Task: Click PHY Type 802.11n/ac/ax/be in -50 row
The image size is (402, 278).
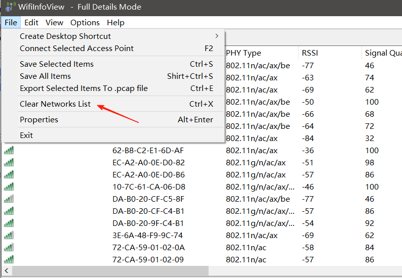Action: pyautogui.click(x=258, y=102)
